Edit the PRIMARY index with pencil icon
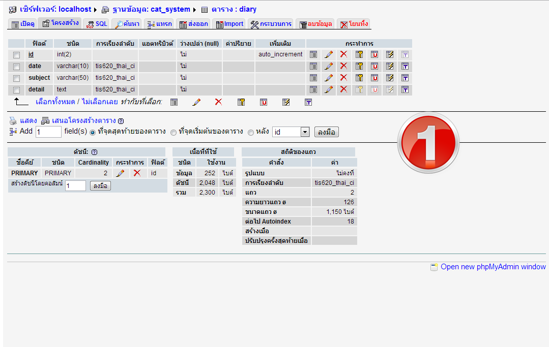Viewport: 549px width, 347px height. (x=120, y=173)
